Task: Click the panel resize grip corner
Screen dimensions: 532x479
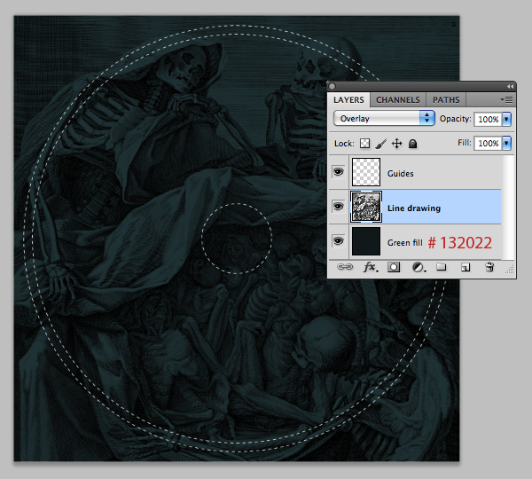Action: pos(510,270)
